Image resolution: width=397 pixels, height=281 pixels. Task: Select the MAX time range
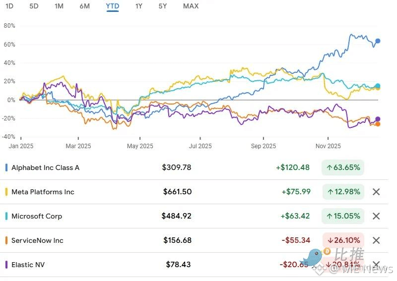pos(191,6)
